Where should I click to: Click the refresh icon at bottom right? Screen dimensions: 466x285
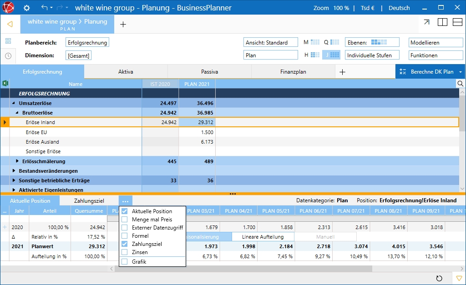pos(439,278)
